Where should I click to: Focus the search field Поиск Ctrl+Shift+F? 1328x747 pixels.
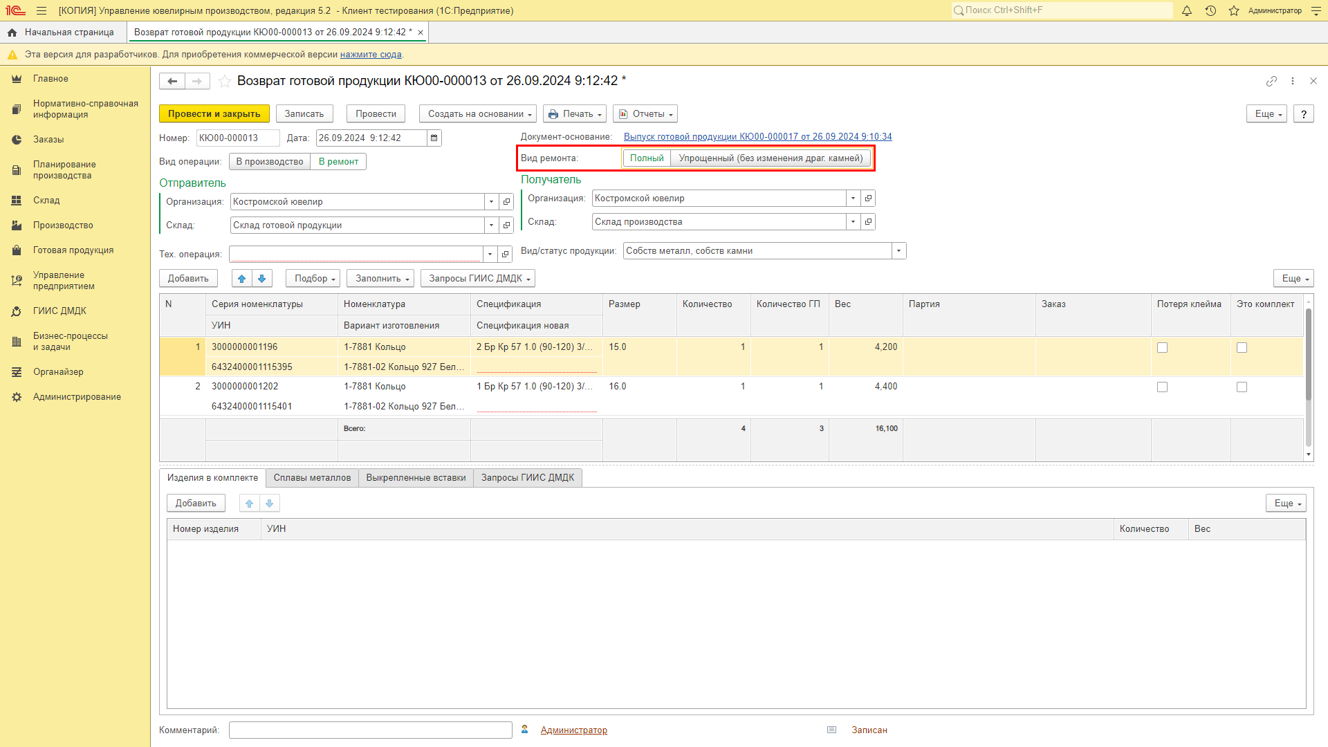pos(1062,10)
